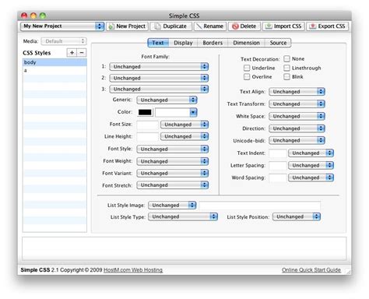Open Font Family 3 dropdown
The width and height of the screenshot is (369, 299).
click(159, 89)
